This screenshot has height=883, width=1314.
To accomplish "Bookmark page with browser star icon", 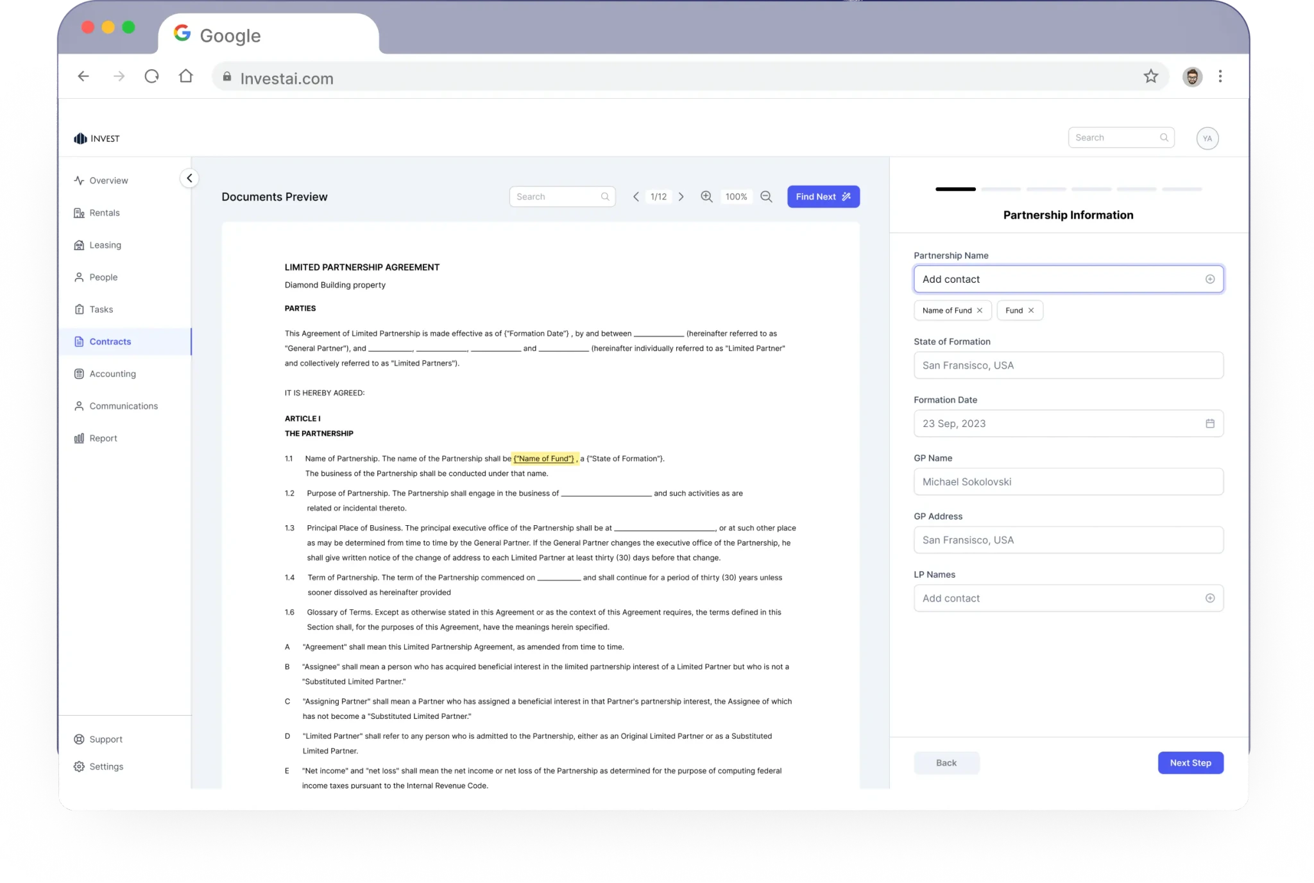I will tap(1150, 77).
